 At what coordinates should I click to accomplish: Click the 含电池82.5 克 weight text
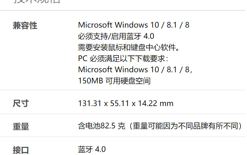click(x=101, y=126)
